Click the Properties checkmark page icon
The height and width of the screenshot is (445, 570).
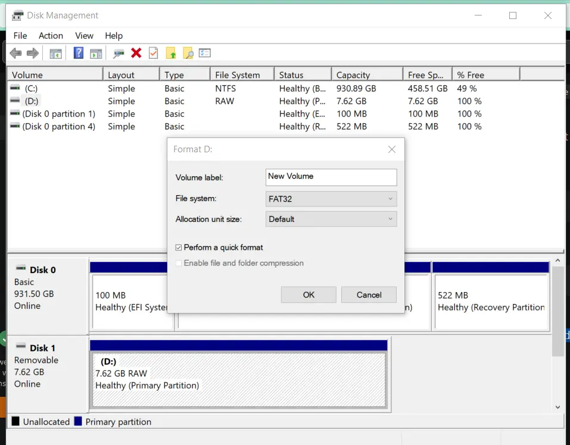click(x=153, y=54)
